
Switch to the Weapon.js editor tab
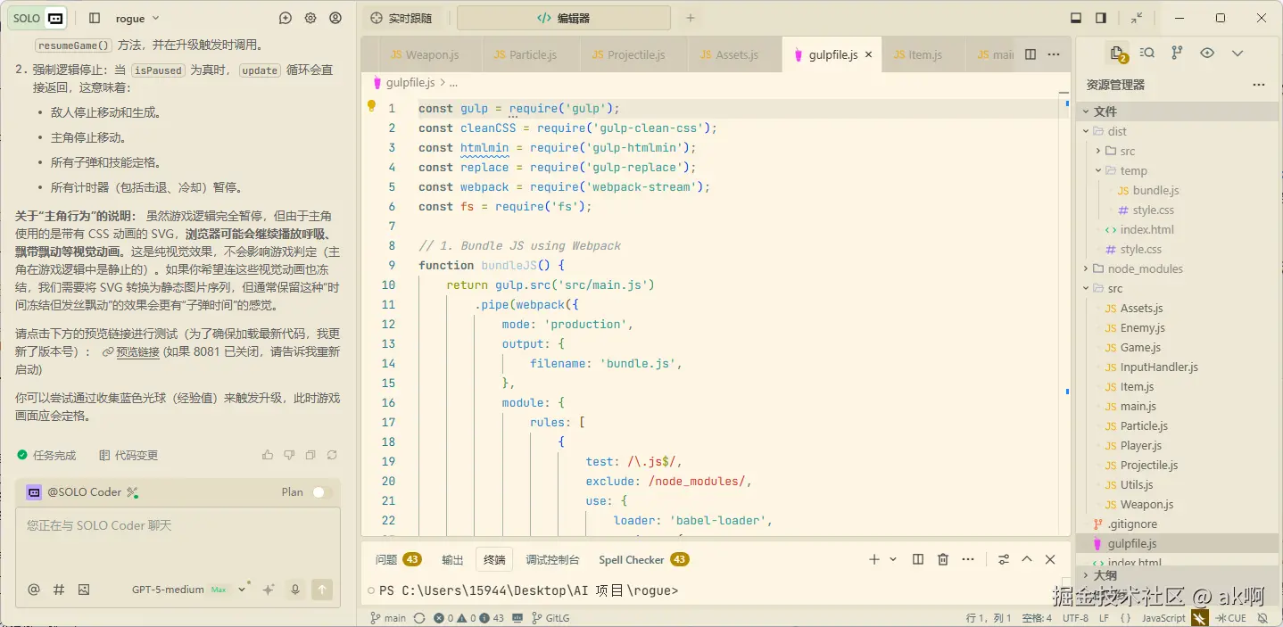[424, 54]
